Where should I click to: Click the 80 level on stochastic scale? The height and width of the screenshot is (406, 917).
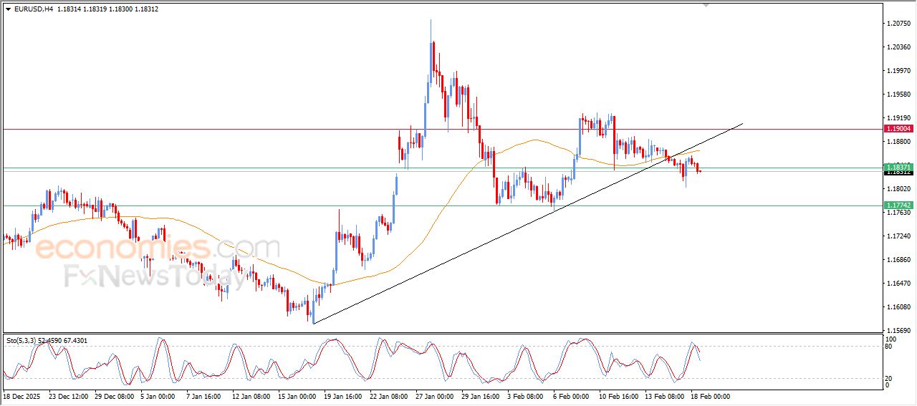pyautogui.click(x=890, y=347)
